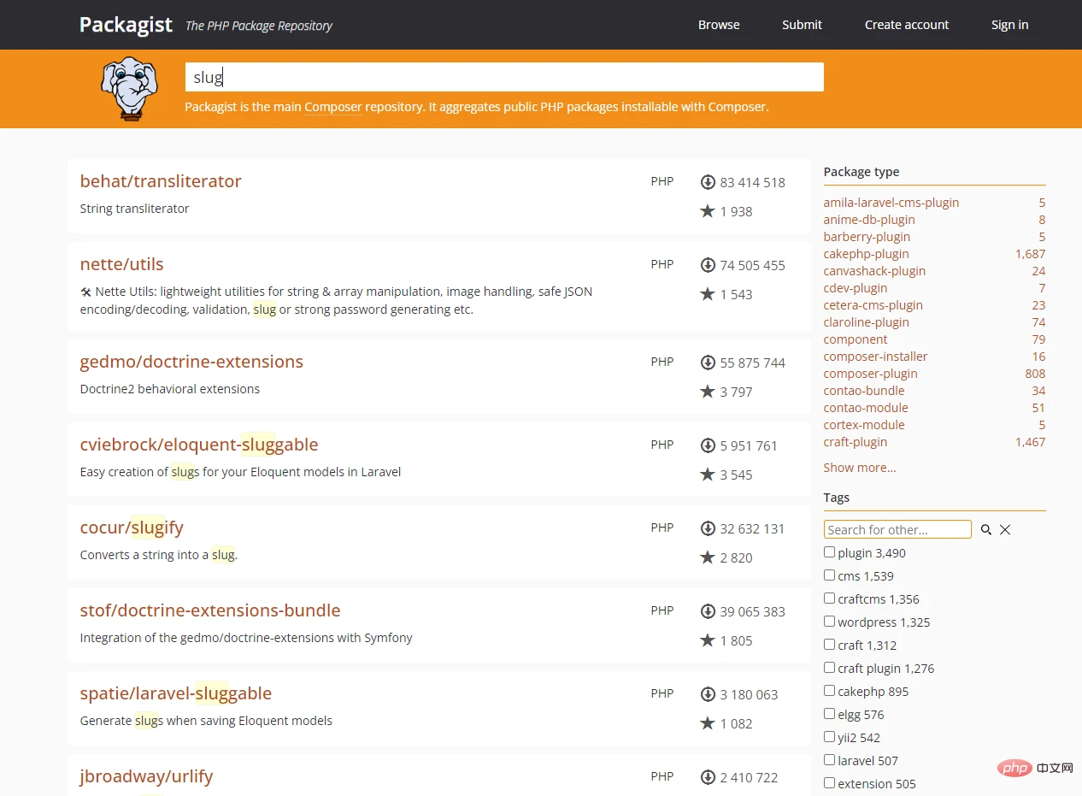
Task: Go to Create account
Action: [907, 25]
